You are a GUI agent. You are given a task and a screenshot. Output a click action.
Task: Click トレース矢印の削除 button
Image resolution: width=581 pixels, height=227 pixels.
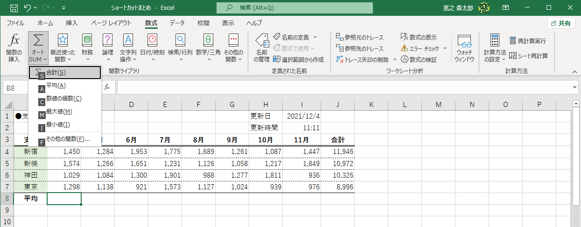(x=363, y=60)
